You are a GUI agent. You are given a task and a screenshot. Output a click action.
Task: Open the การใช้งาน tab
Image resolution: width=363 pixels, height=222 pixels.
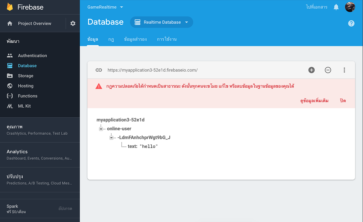(167, 39)
